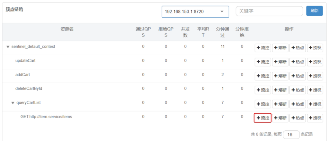The height and width of the screenshot is (141, 329).
Task: Click 授权 button for addCart row
Action: click(x=315, y=76)
